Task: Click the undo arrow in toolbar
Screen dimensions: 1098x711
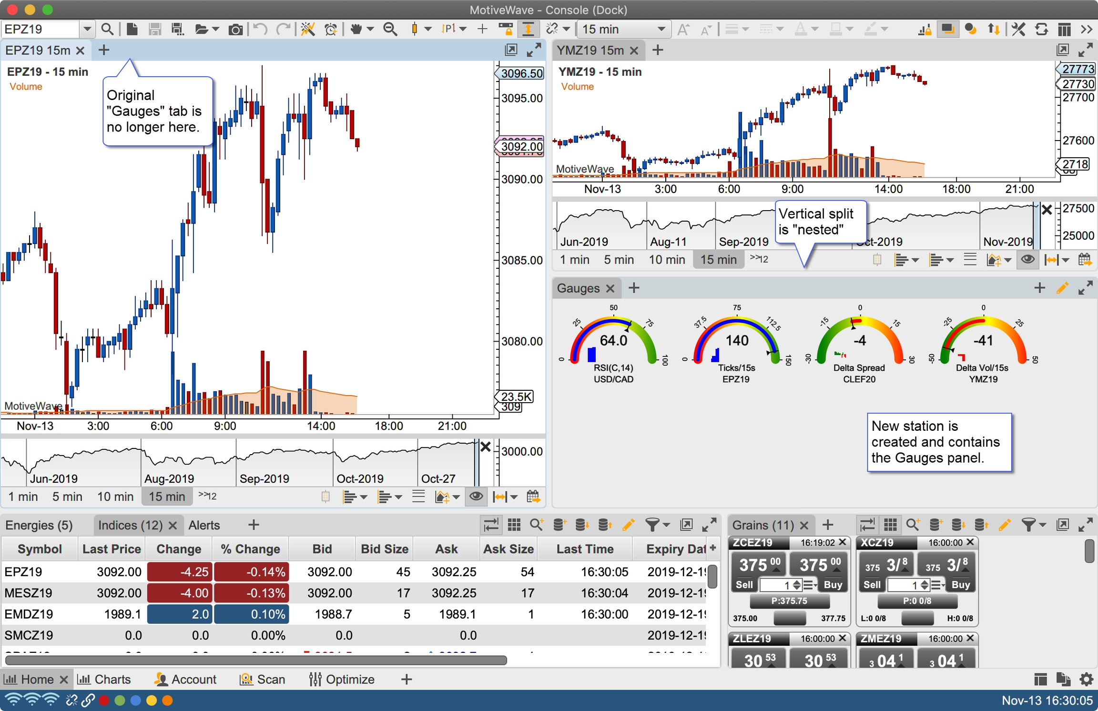Action: 260,29
